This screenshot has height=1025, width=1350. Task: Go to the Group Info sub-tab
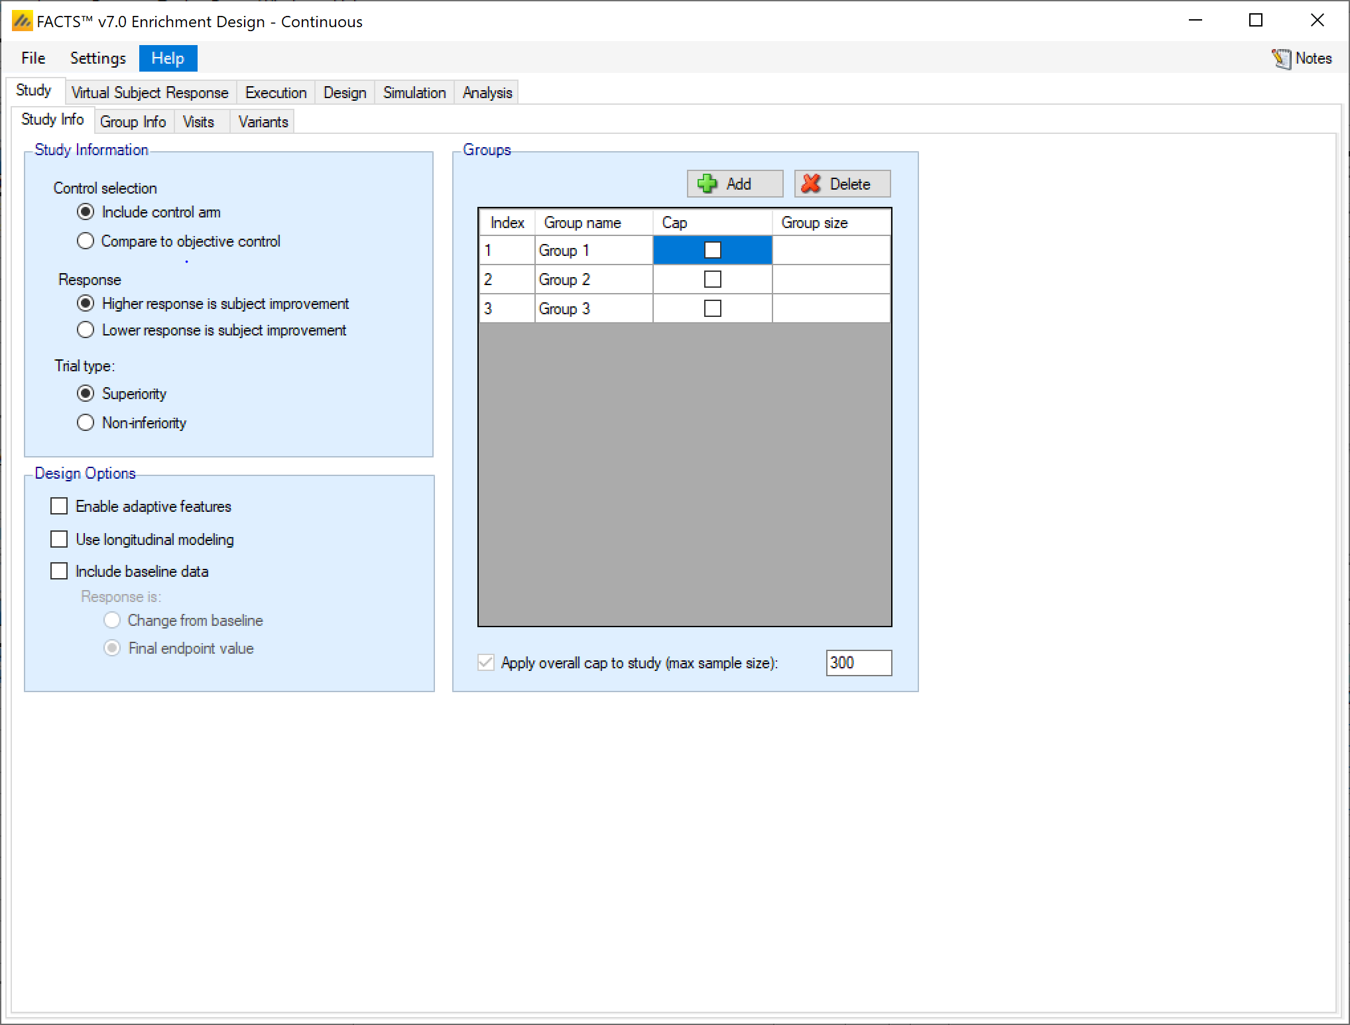133,122
